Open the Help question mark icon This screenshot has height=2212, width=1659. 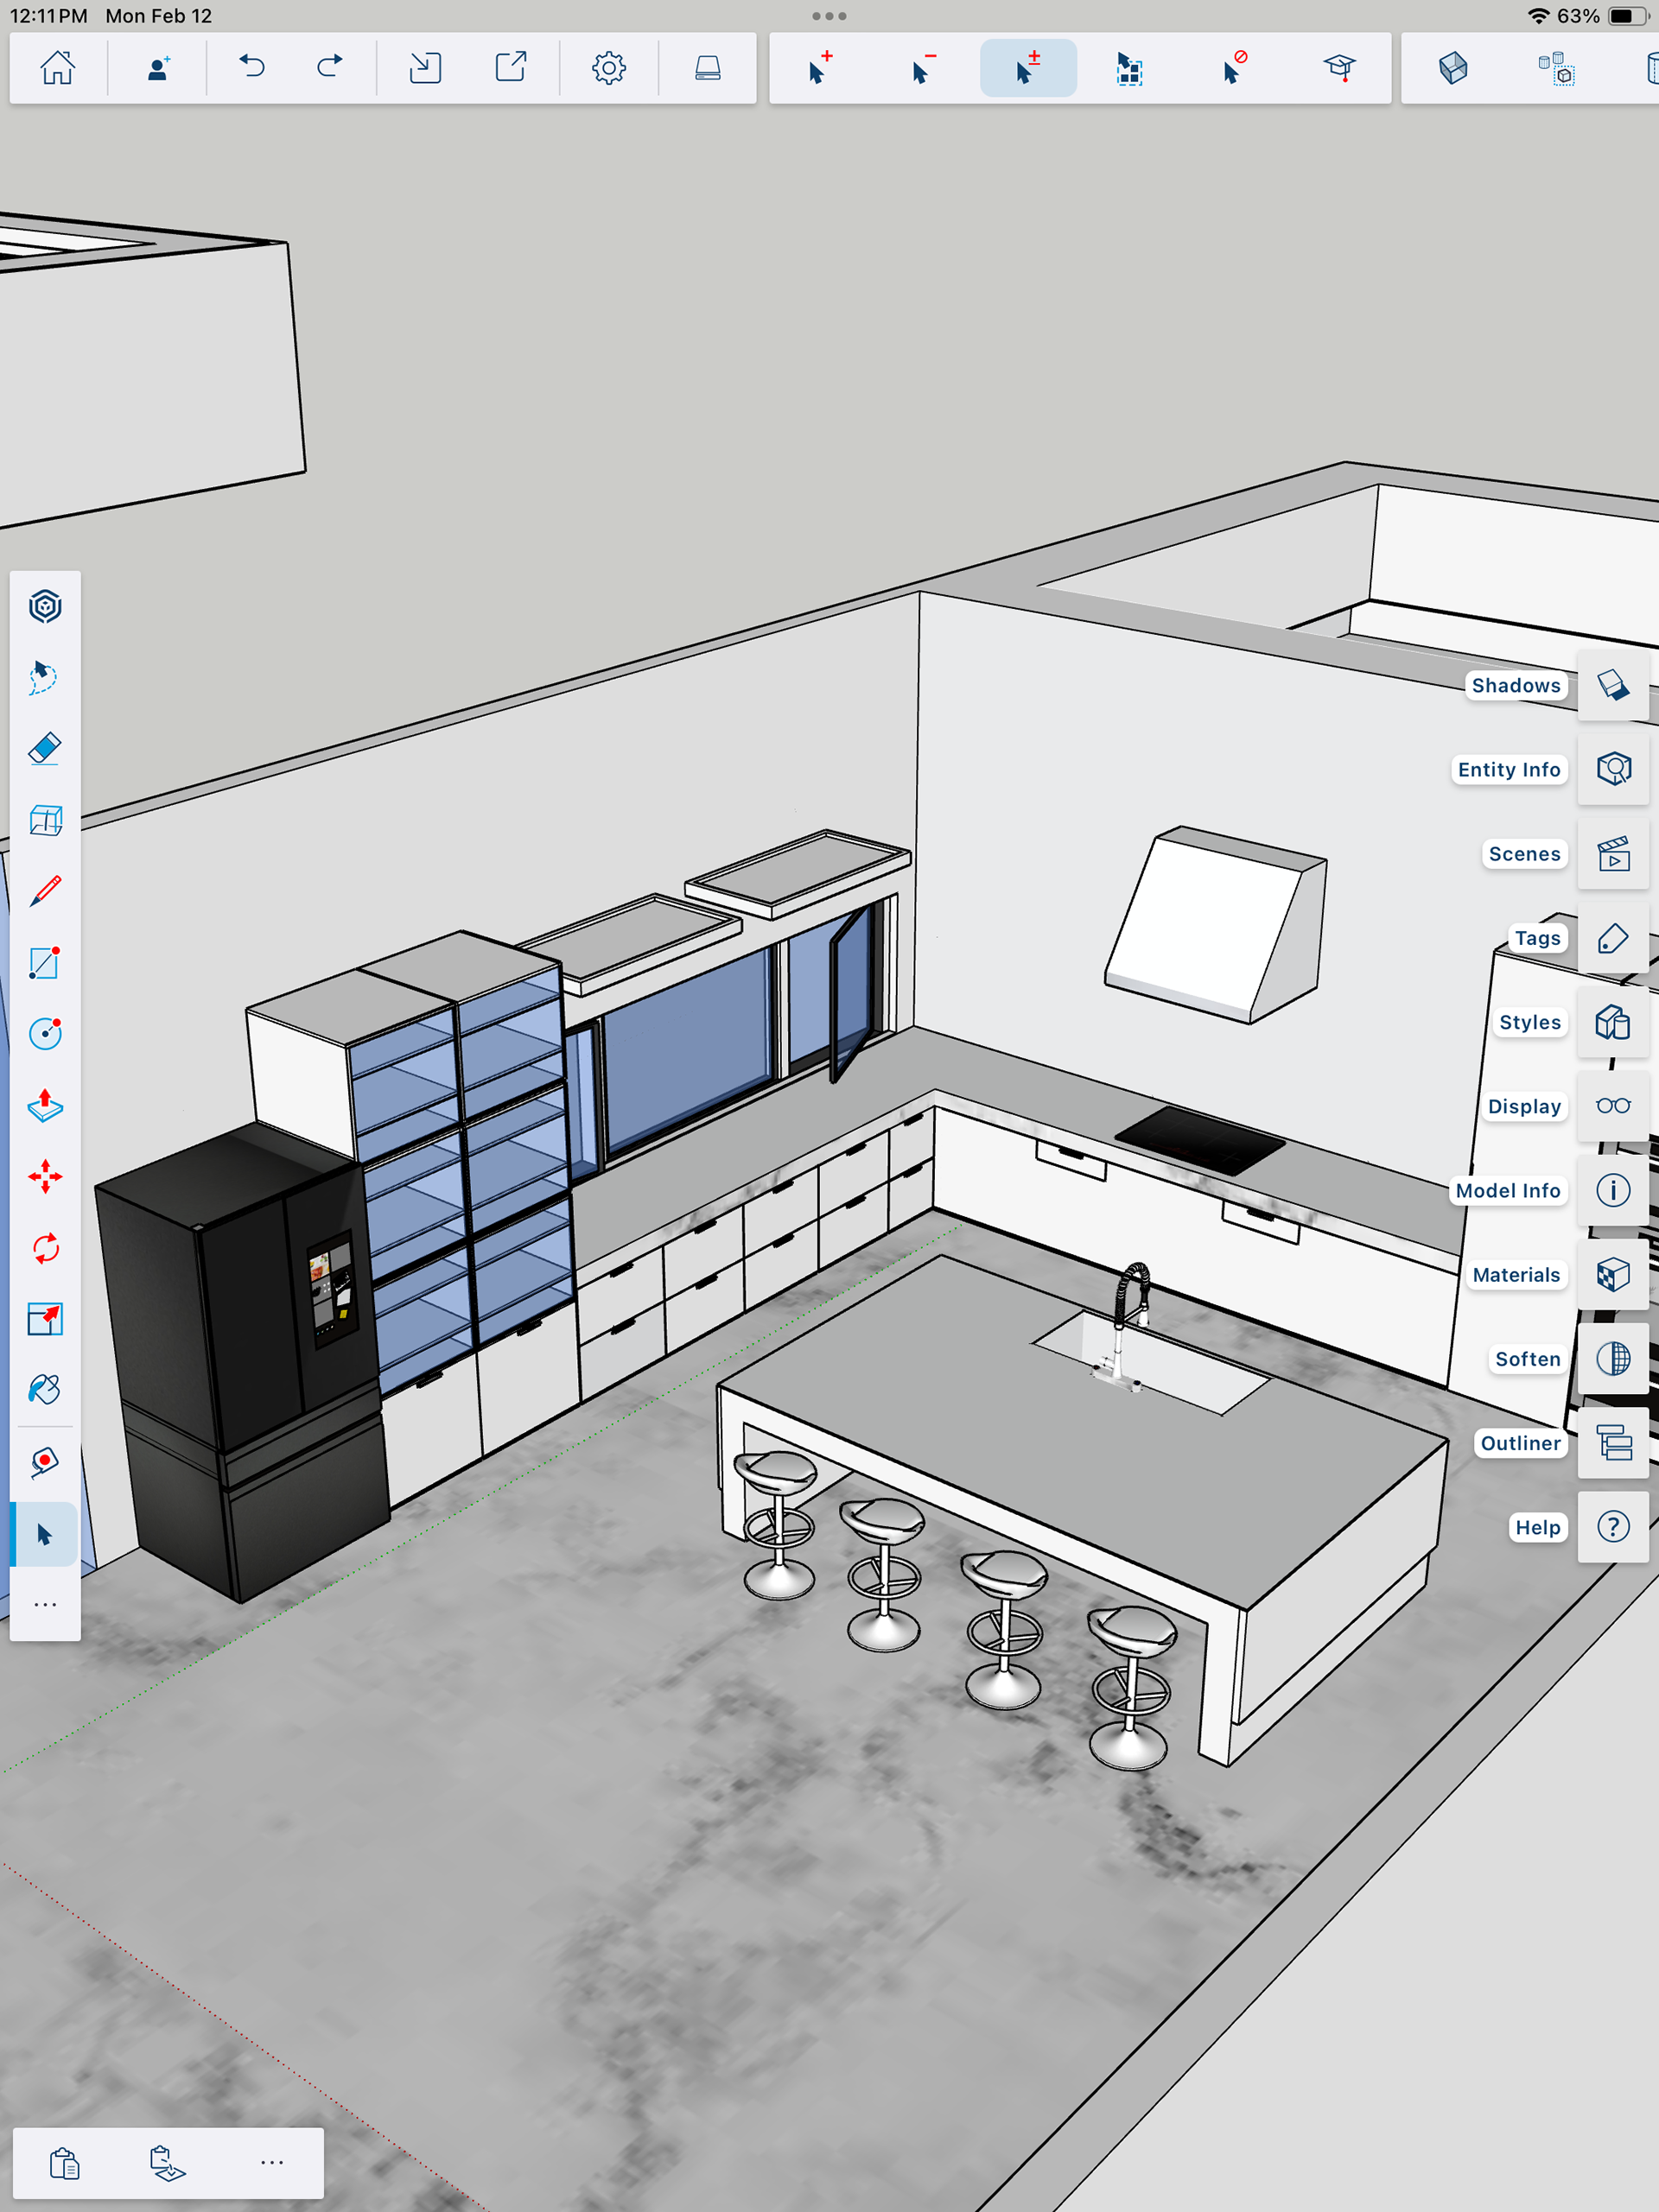point(1613,1527)
